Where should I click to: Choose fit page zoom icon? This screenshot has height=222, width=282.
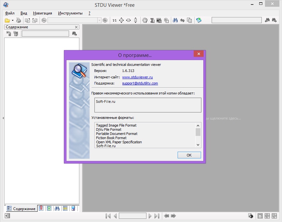pos(122,20)
